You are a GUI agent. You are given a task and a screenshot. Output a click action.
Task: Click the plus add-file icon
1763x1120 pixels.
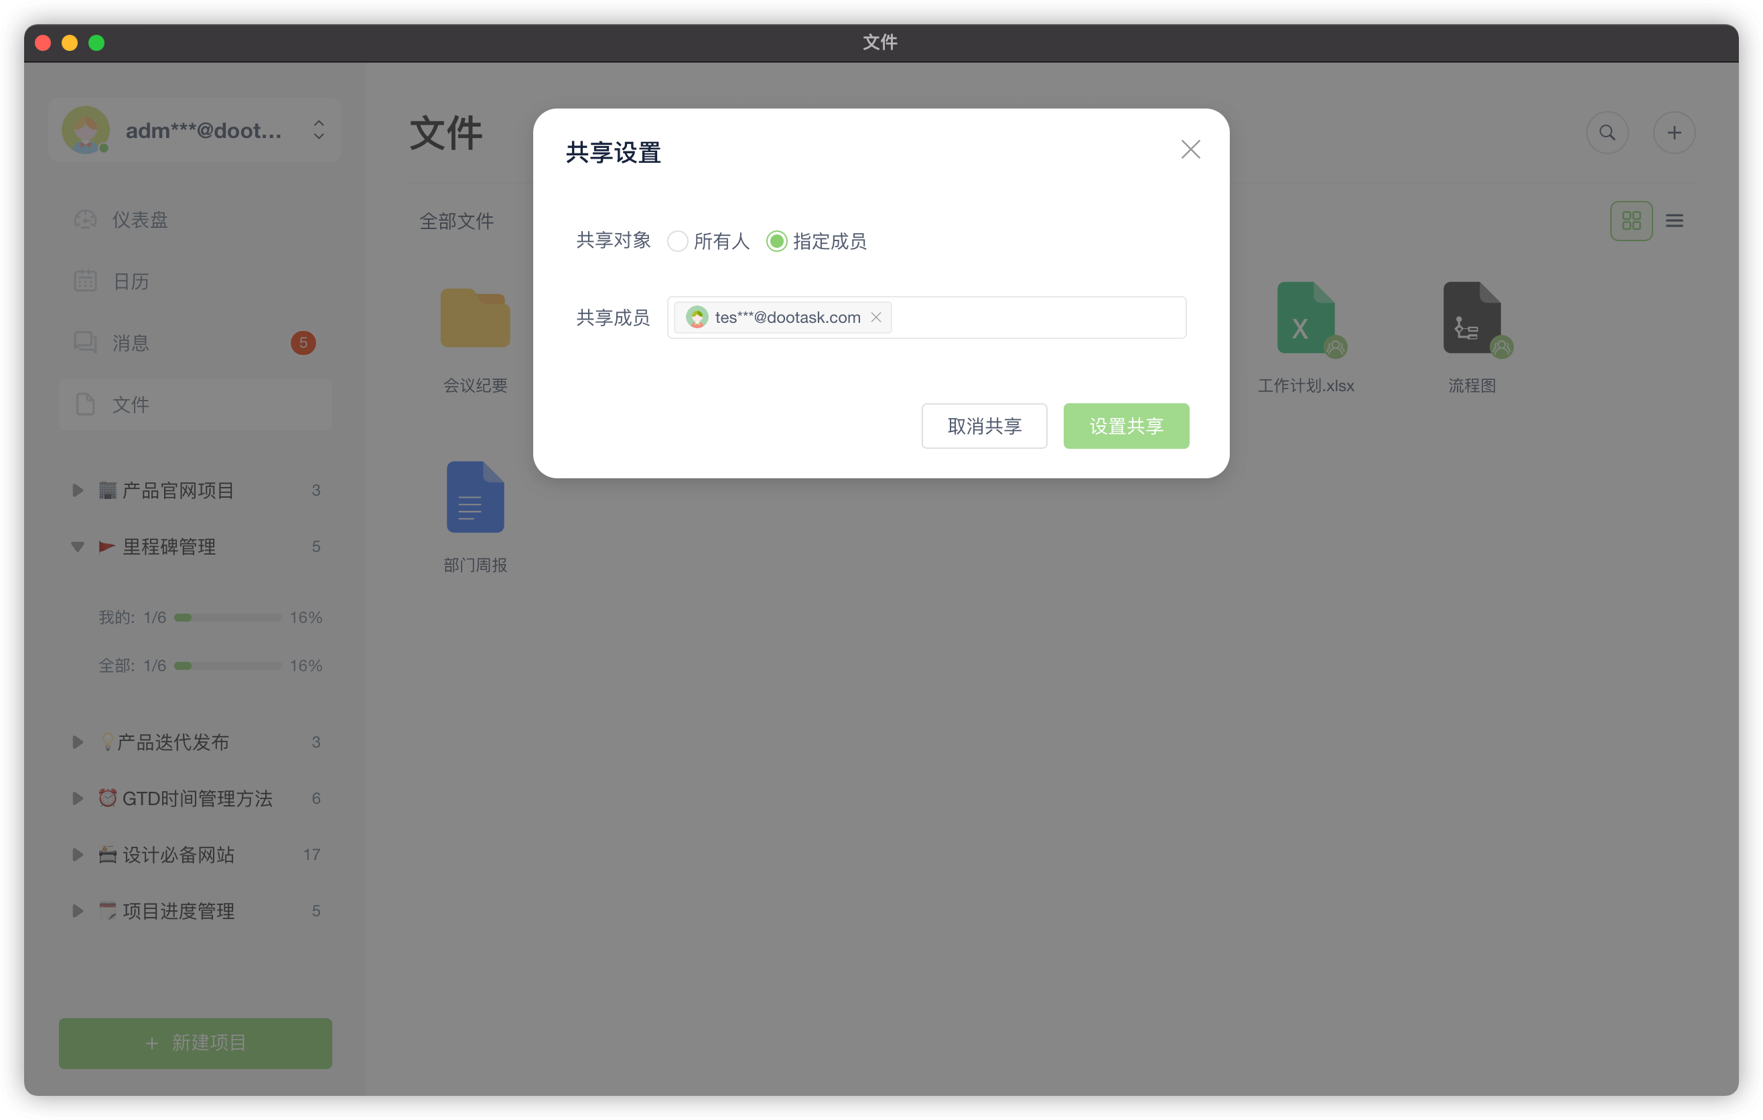pos(1674,133)
